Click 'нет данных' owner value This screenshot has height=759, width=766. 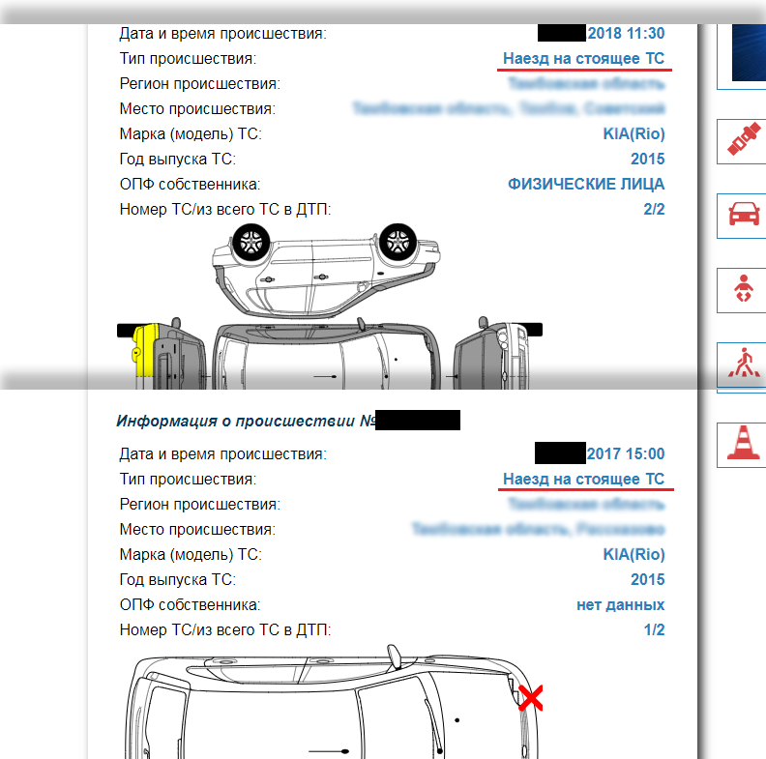(x=620, y=605)
